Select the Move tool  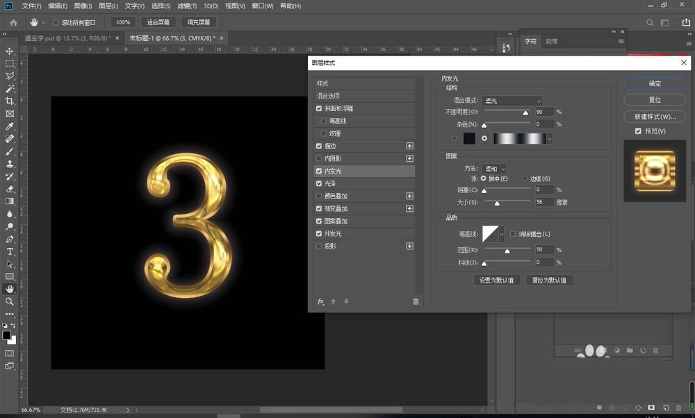point(9,51)
